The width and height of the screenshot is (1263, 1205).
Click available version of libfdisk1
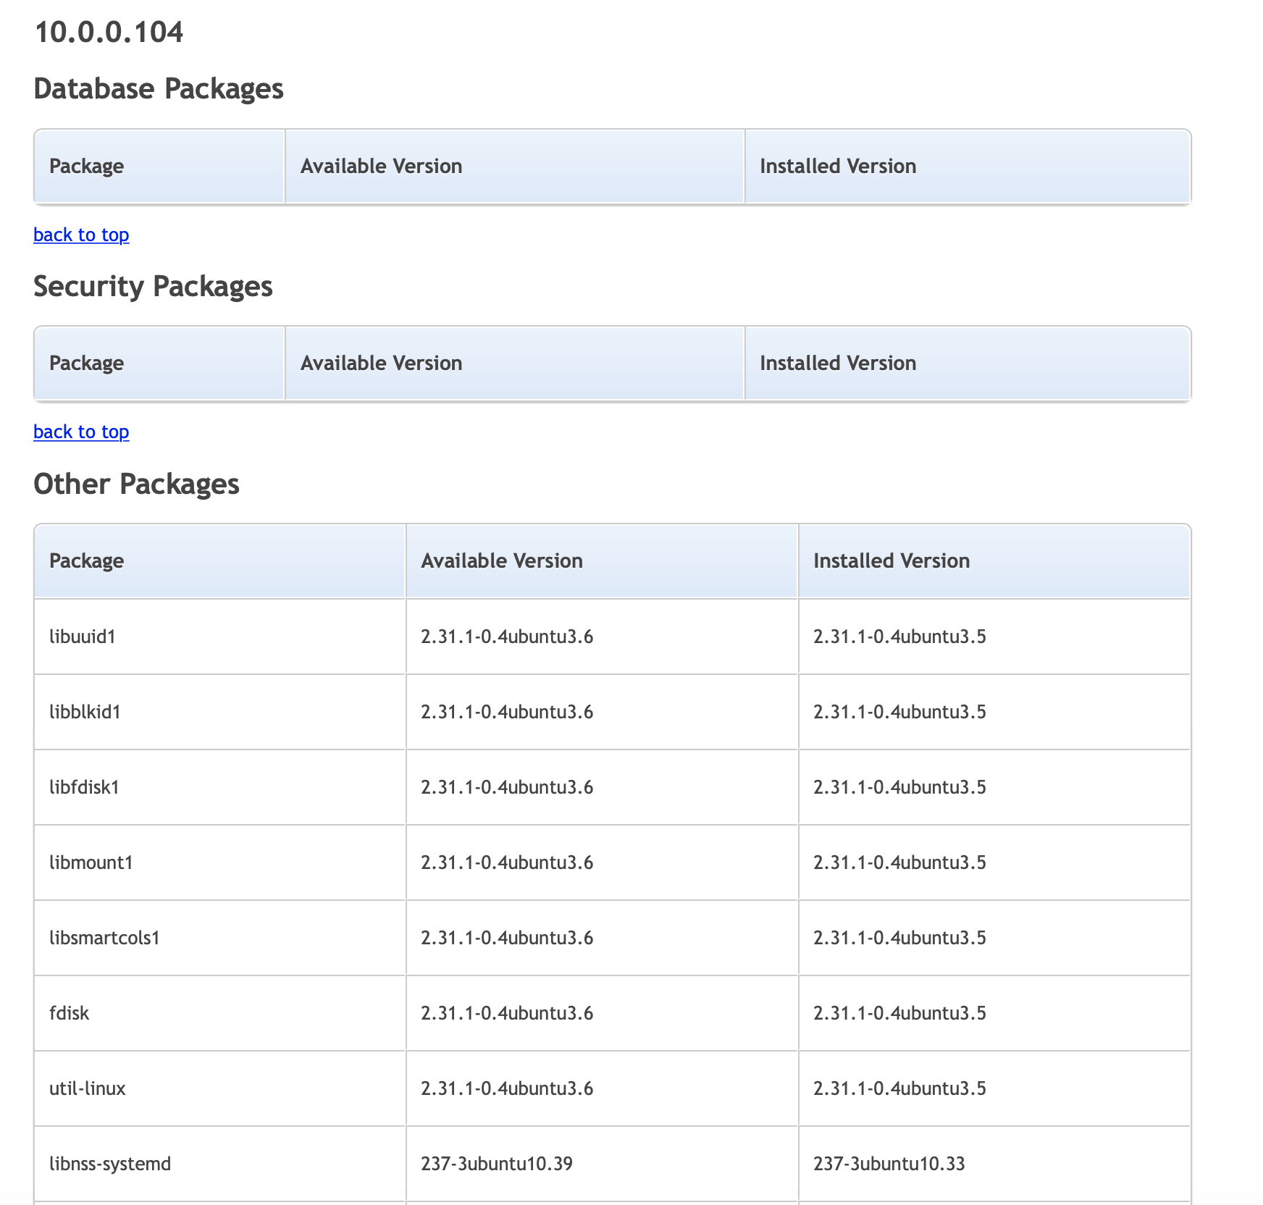click(602, 787)
